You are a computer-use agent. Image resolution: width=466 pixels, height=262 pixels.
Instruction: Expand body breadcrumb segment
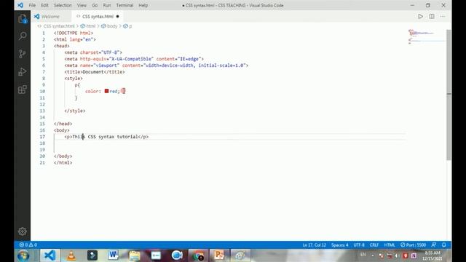coord(112,26)
